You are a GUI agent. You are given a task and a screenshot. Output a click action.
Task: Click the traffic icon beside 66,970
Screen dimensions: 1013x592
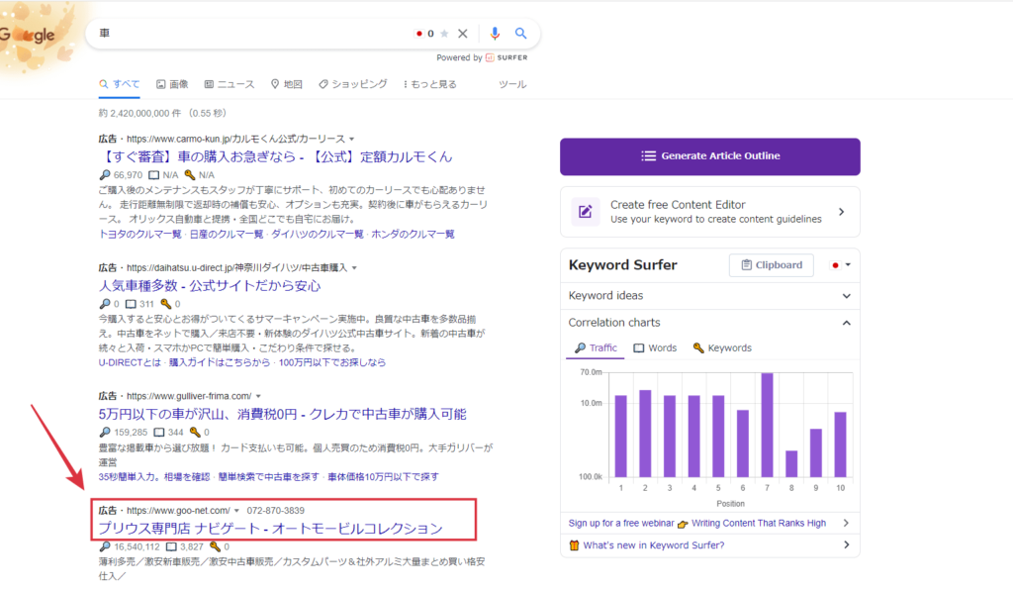tap(105, 175)
